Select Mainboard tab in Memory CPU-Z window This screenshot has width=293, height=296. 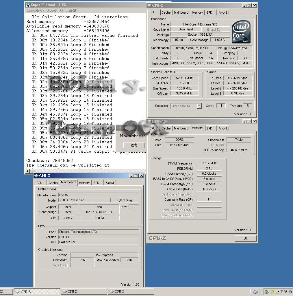point(181,128)
